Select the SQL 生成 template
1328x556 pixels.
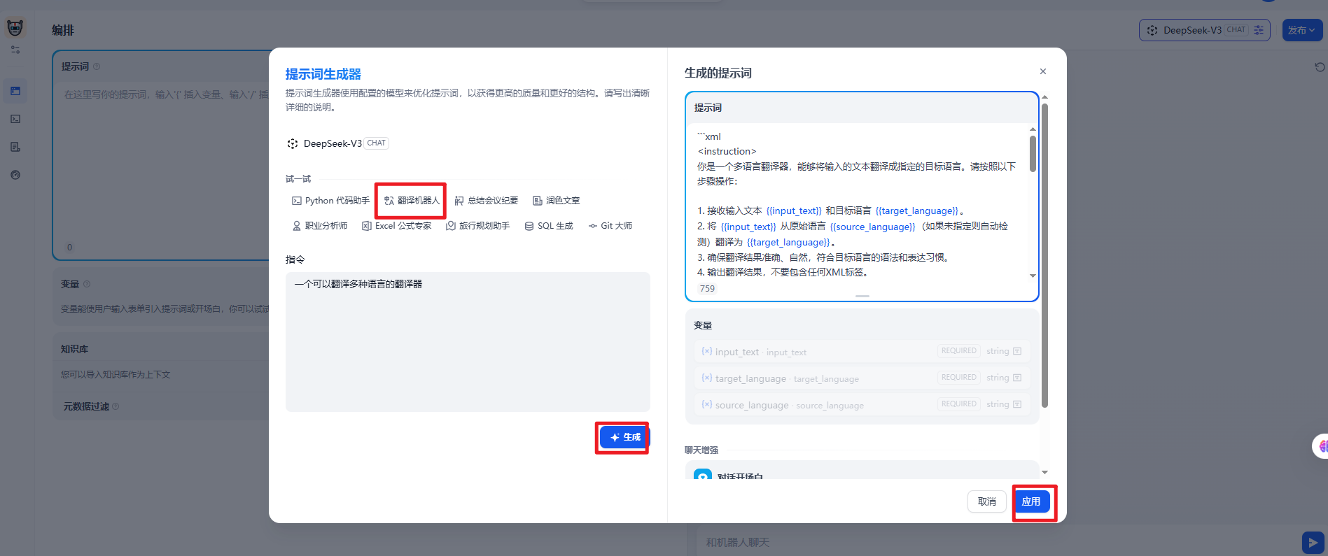(549, 226)
